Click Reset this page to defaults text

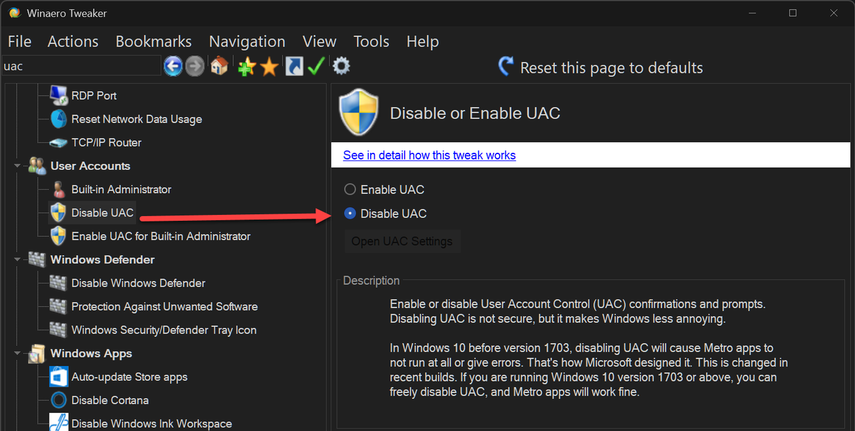point(612,68)
